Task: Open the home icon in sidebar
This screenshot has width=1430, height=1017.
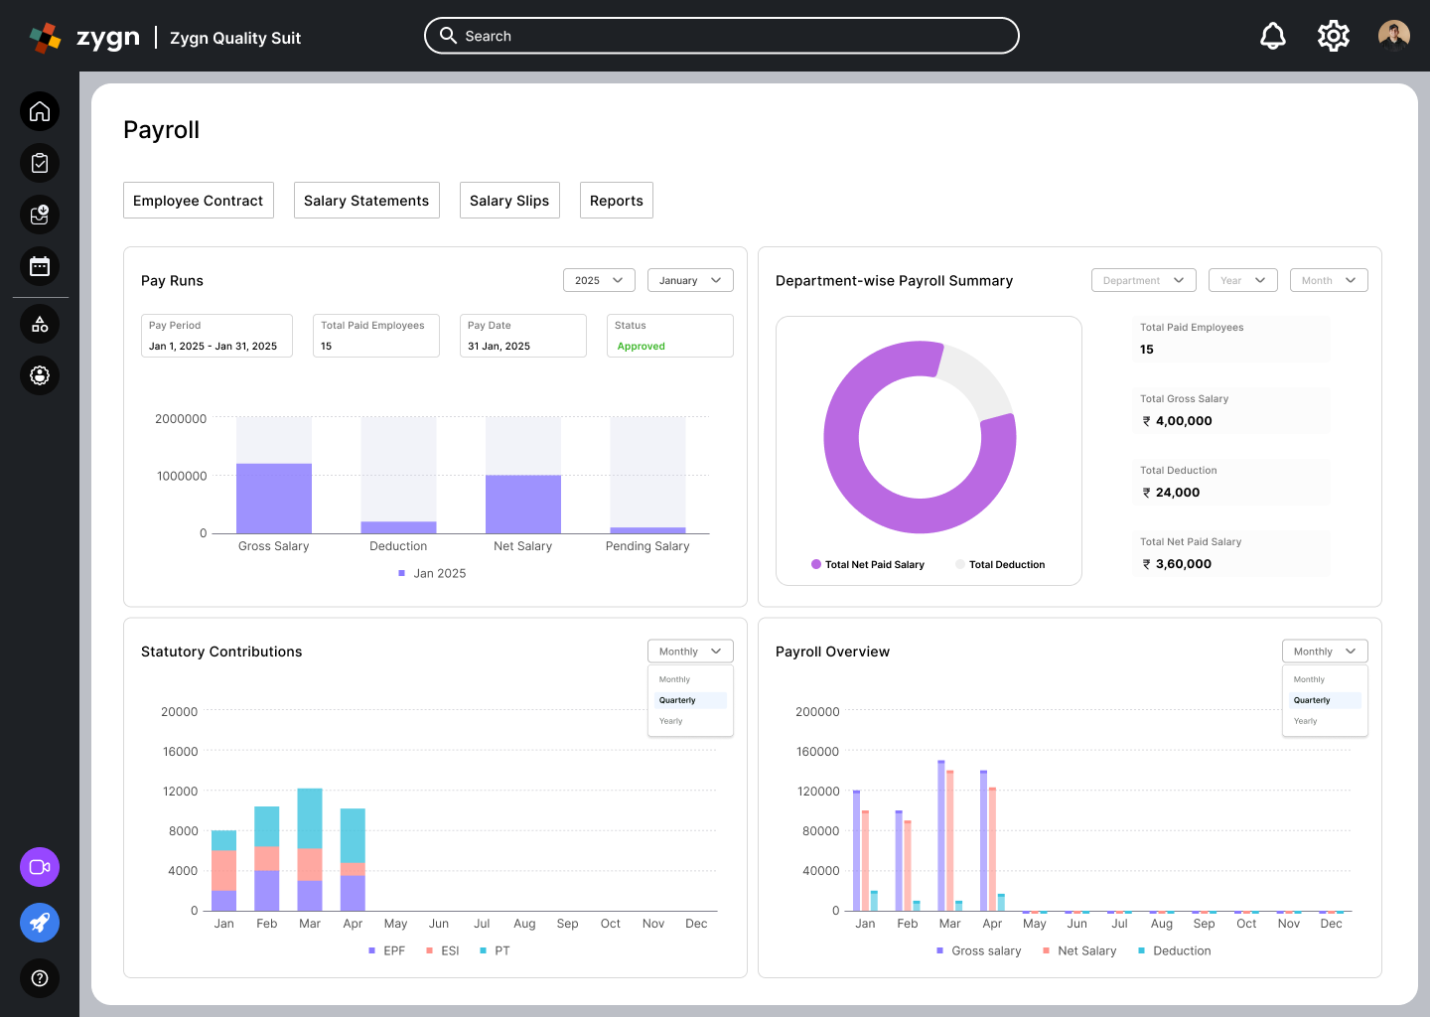Action: coord(40,111)
